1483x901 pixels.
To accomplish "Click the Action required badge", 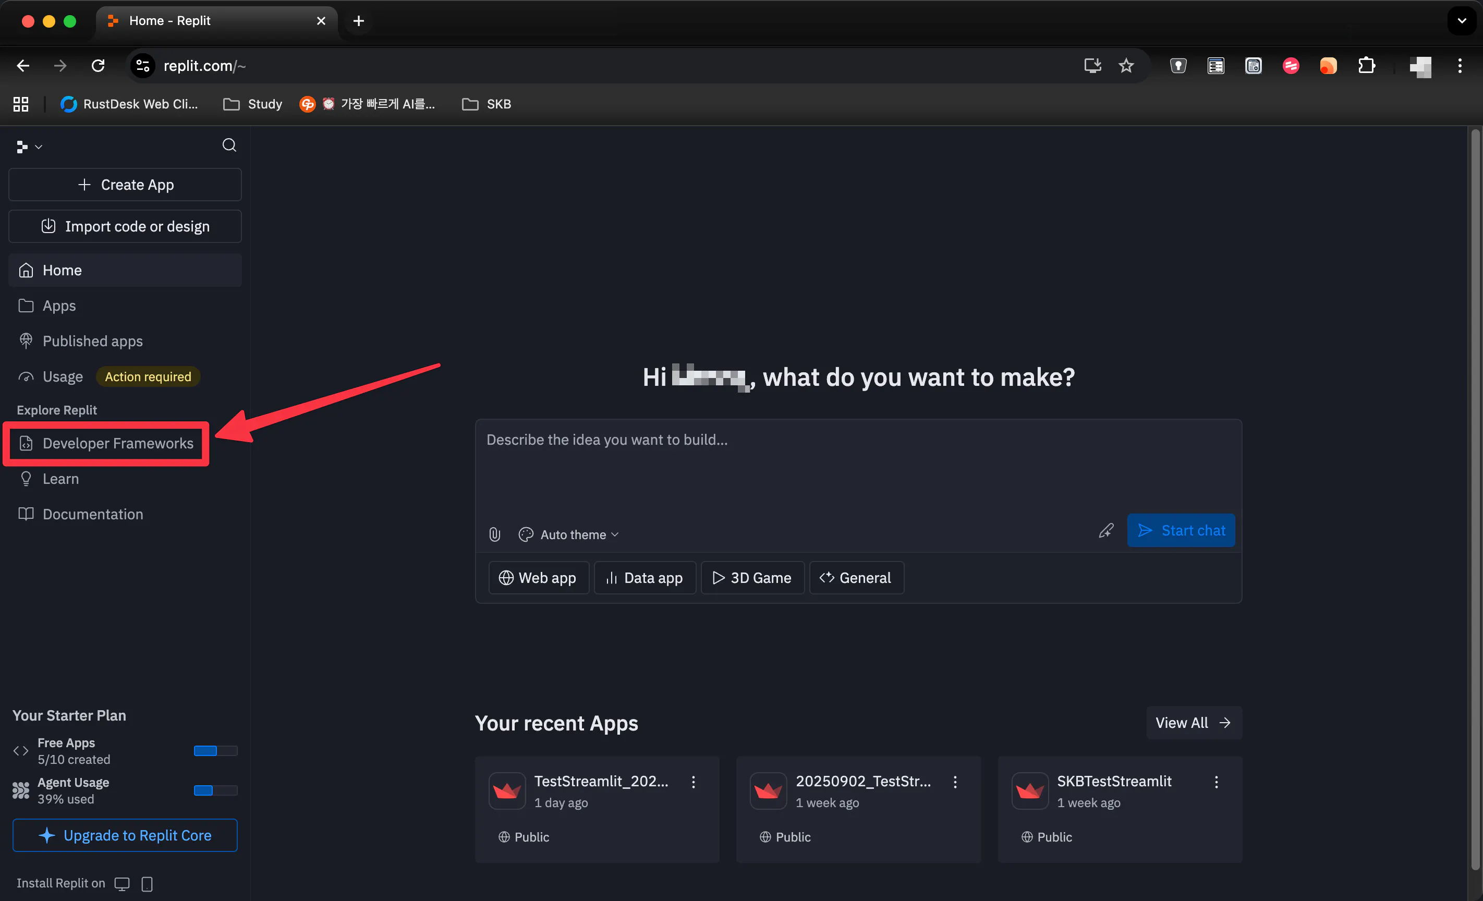I will 148,377.
